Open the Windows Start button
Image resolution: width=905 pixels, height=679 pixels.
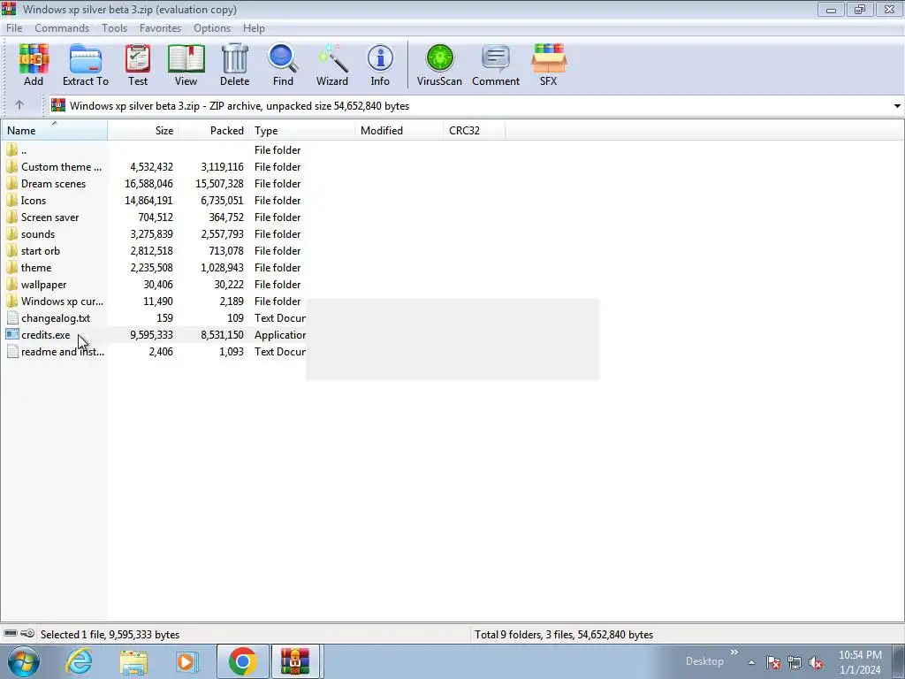click(x=23, y=661)
